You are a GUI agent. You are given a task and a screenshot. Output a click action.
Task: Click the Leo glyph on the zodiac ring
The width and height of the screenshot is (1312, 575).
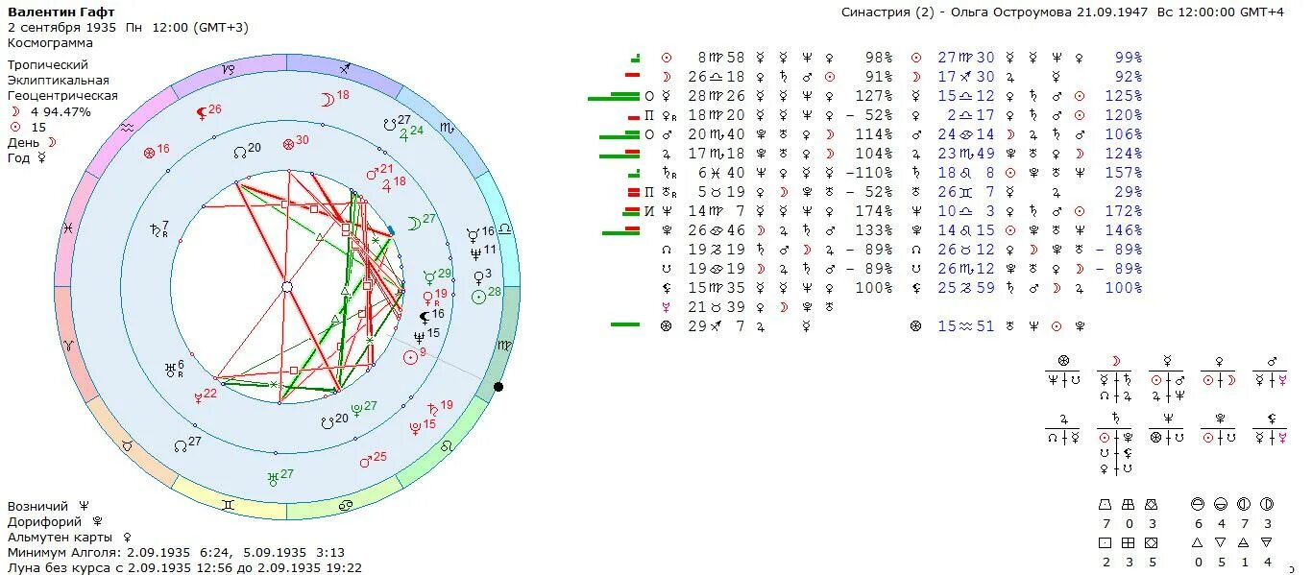[x=448, y=446]
